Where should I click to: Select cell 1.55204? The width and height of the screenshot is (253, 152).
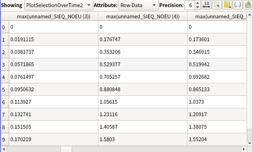pyautogui.click(x=217, y=140)
